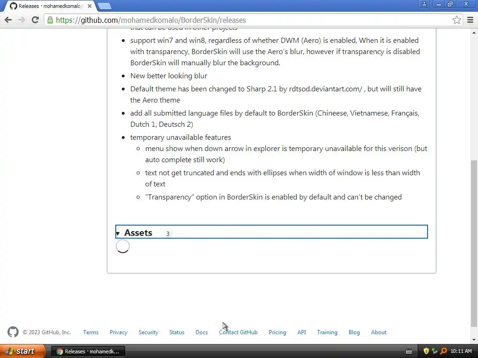
Task: Click the 10:11 AM taskbar clock
Action: [x=461, y=351]
